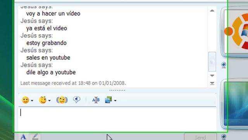Screen dimensions: 248x140
Task: Click the message 'sales en youtube'
Action: pos(48,58)
